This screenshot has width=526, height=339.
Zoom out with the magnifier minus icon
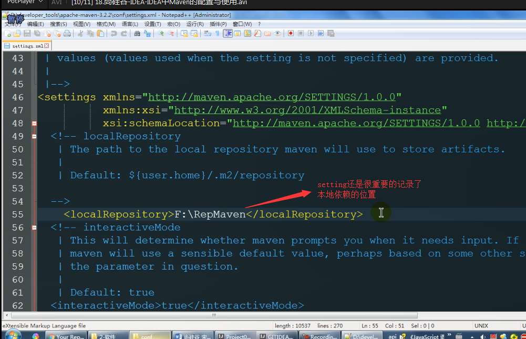point(171,34)
